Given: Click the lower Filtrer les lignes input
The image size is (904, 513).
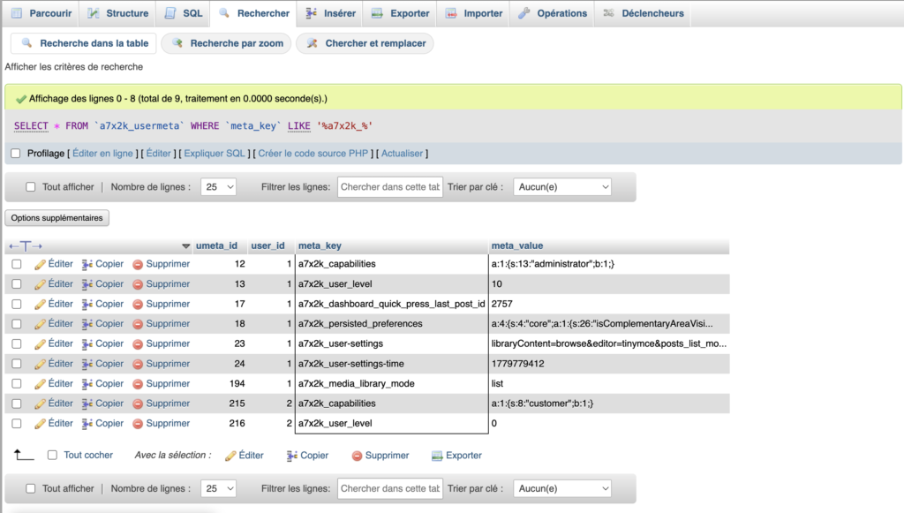Looking at the screenshot, I should coord(390,488).
